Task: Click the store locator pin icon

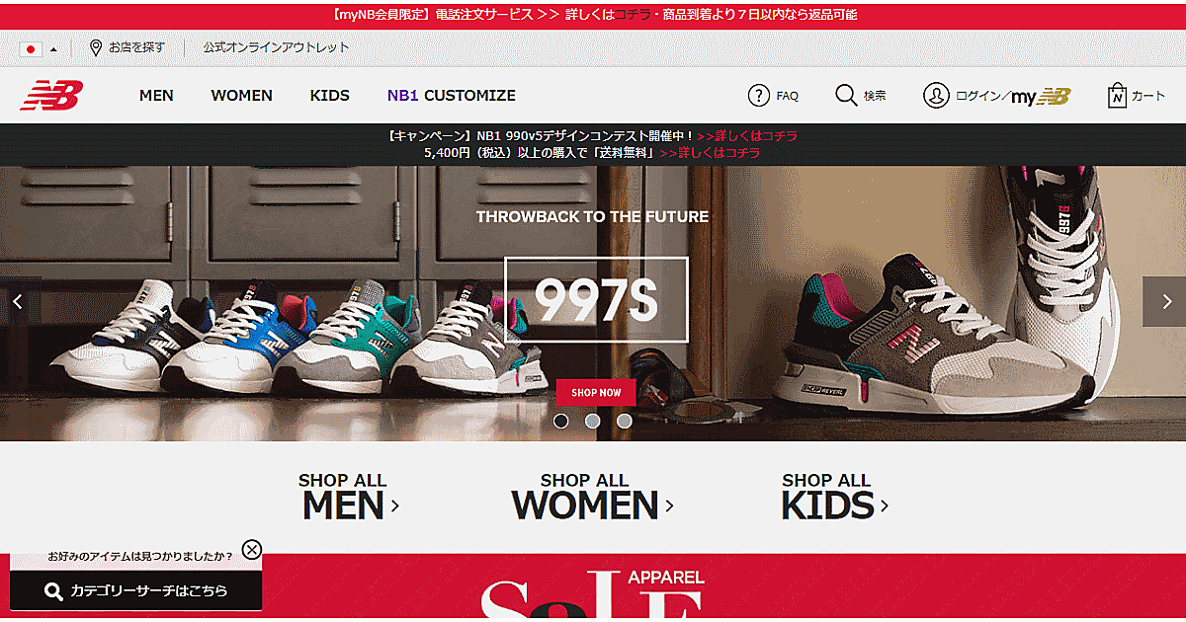Action: coord(96,47)
